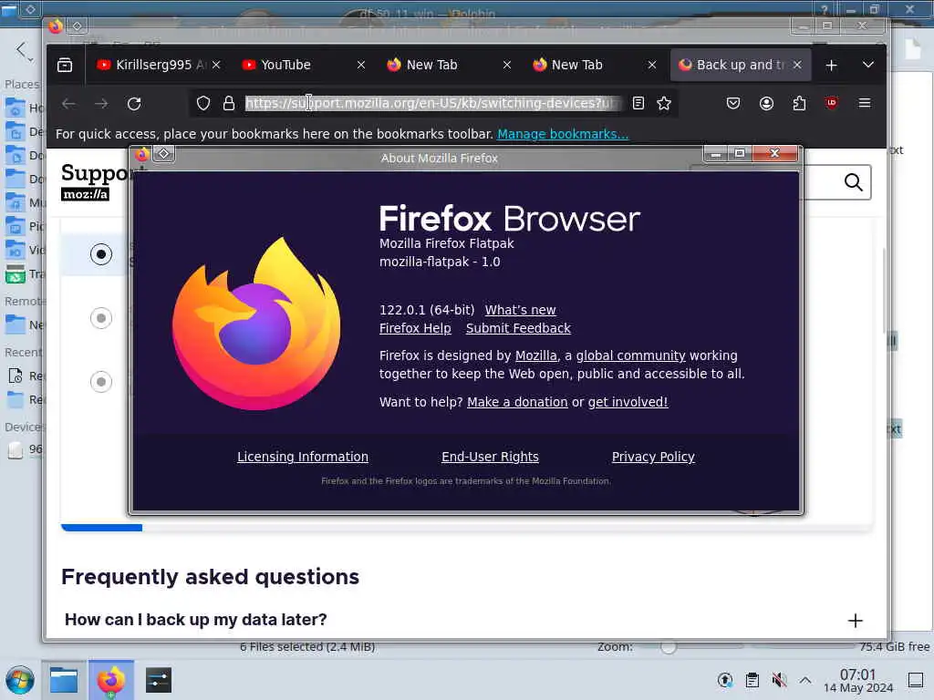Follow the Mozilla link in About dialog
934x700 pixels.
[x=535, y=356]
